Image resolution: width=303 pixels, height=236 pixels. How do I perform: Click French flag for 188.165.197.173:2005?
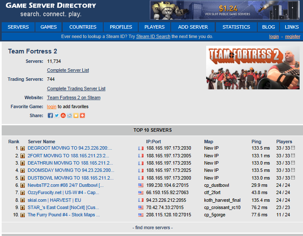click(x=141, y=156)
